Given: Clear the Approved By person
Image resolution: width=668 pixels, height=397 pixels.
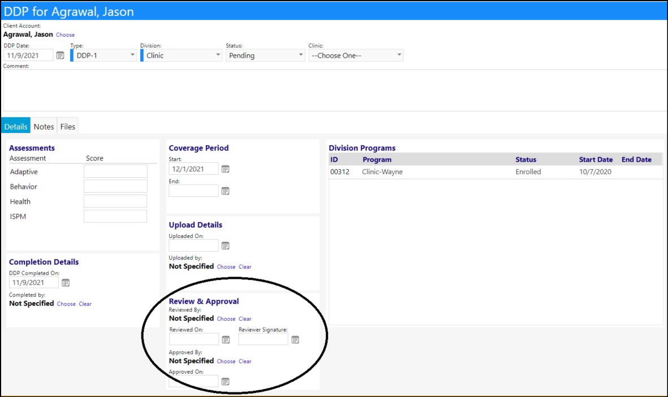Looking at the screenshot, I should pyautogui.click(x=245, y=361).
